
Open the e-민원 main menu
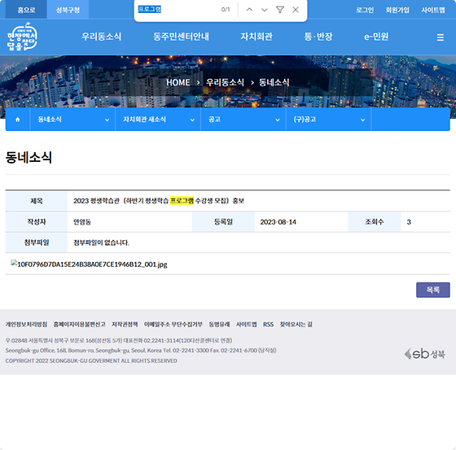(376, 37)
